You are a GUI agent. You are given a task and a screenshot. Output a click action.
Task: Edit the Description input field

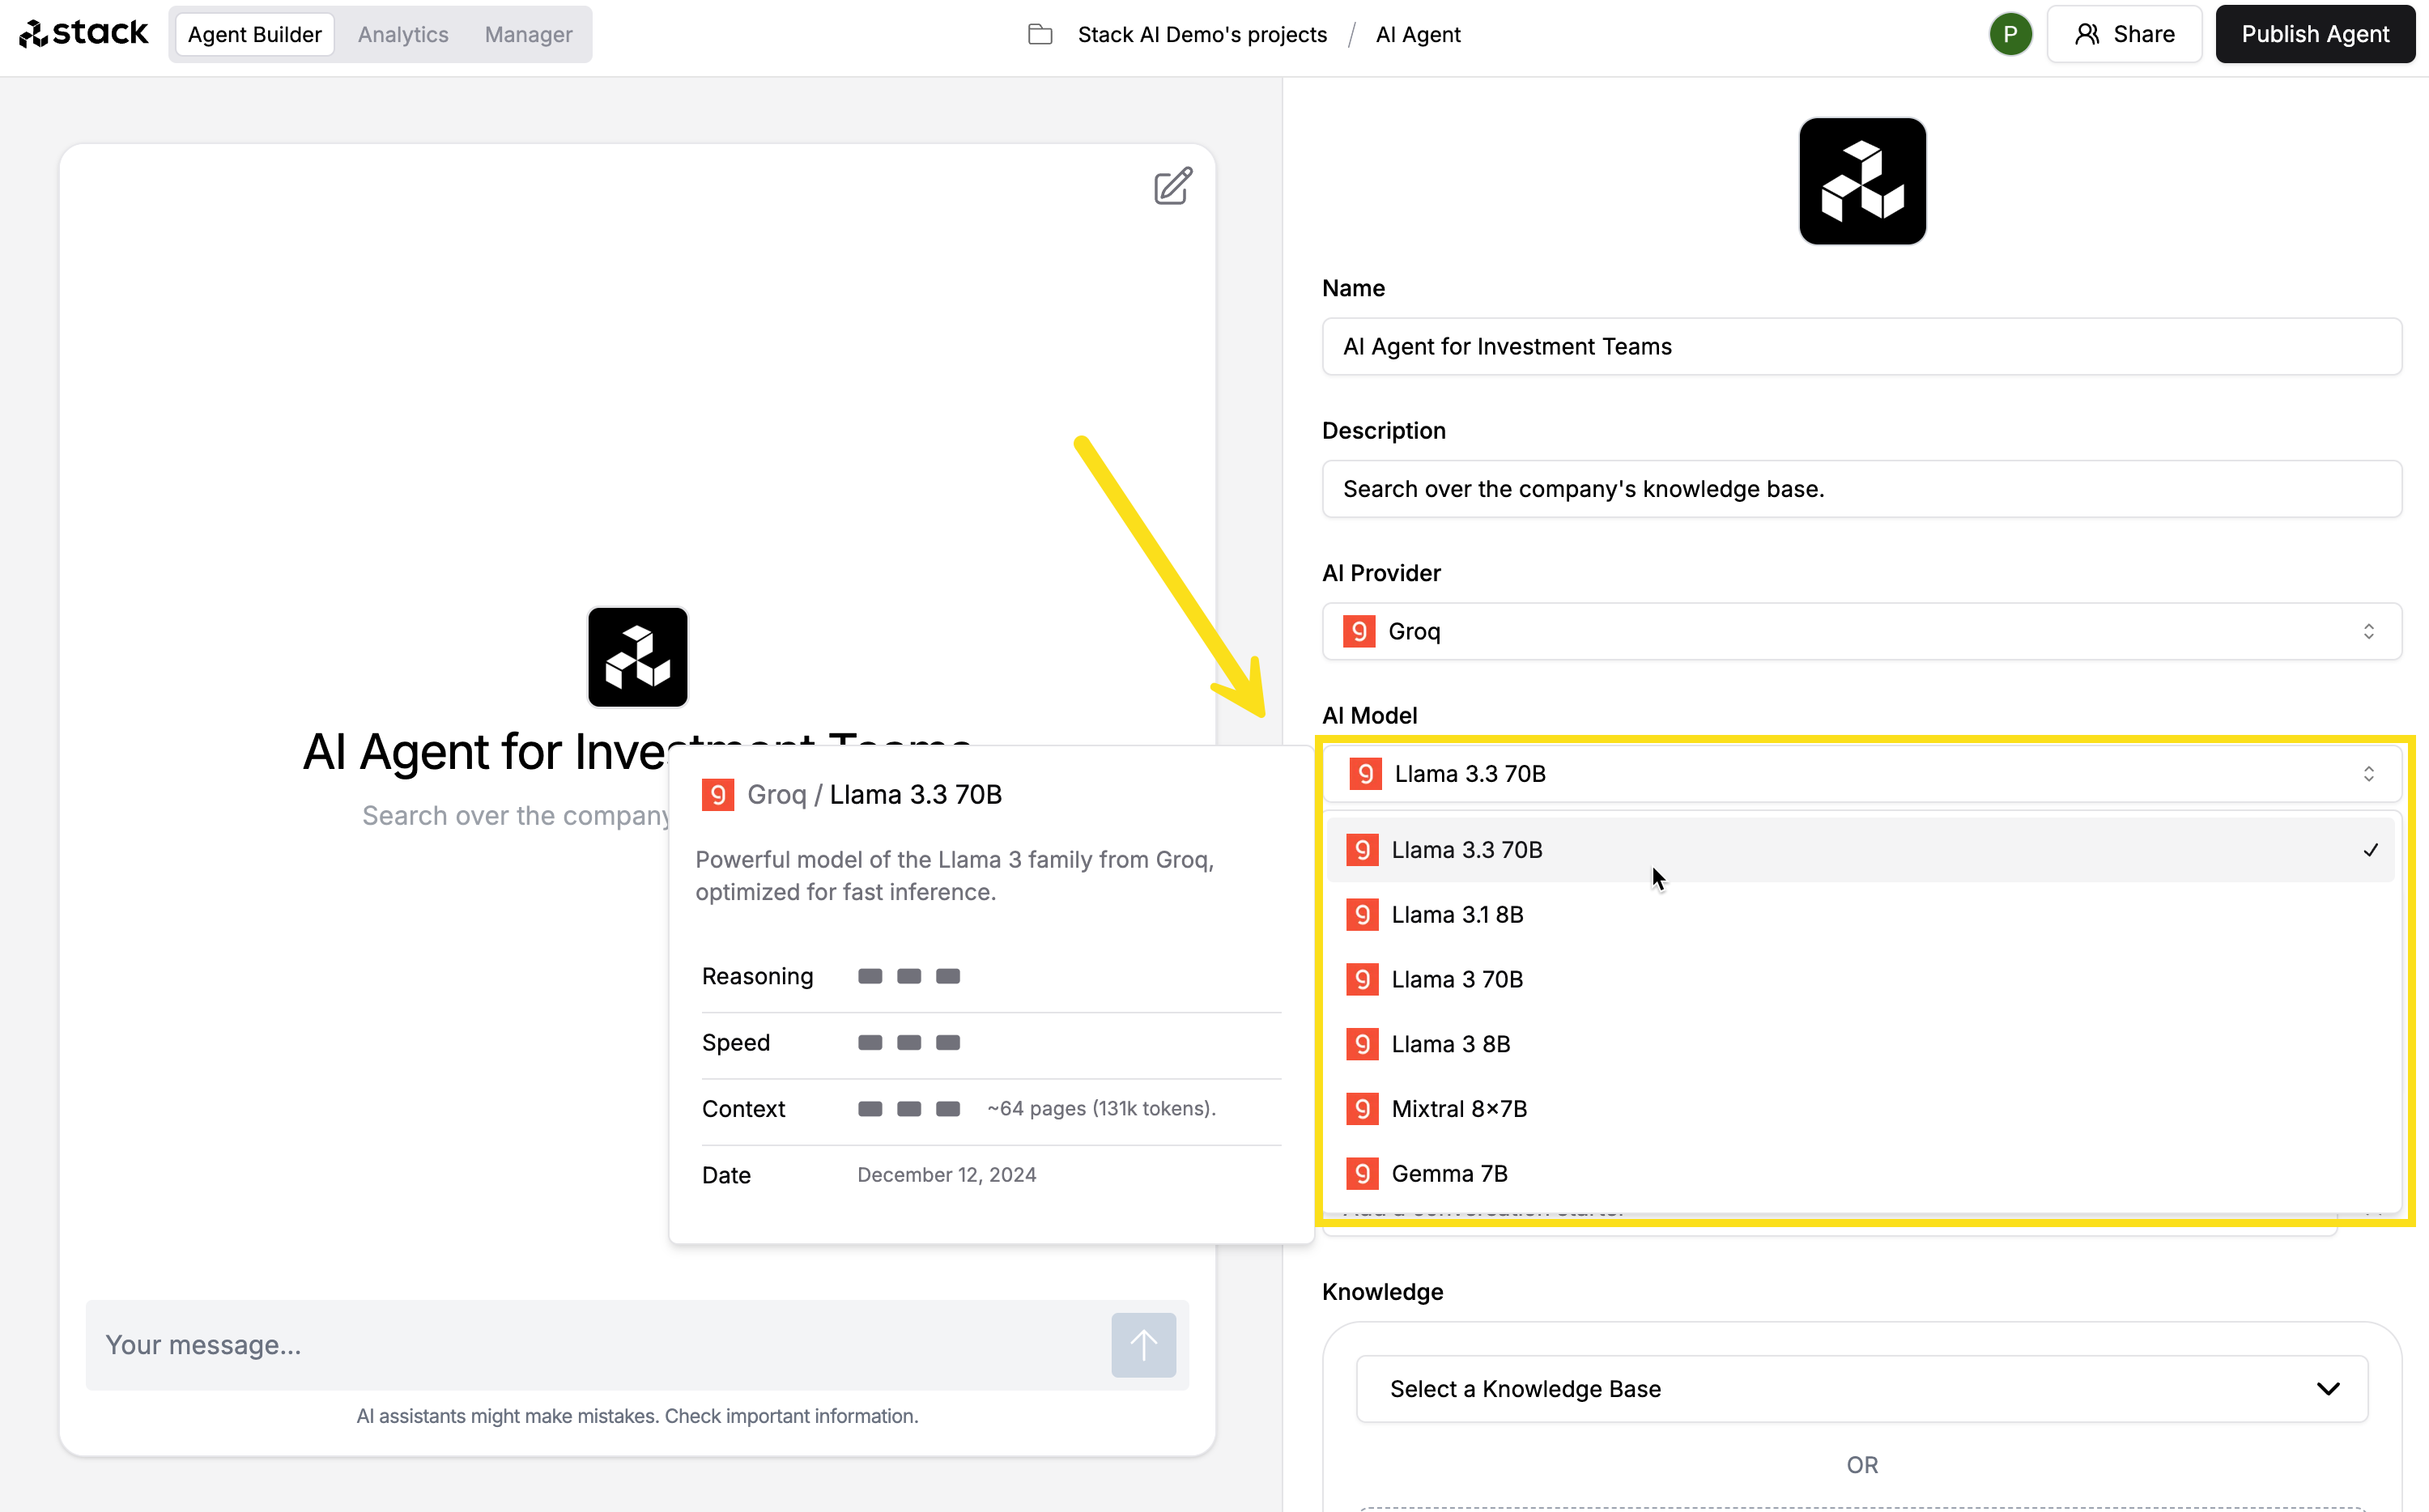tap(1861, 489)
